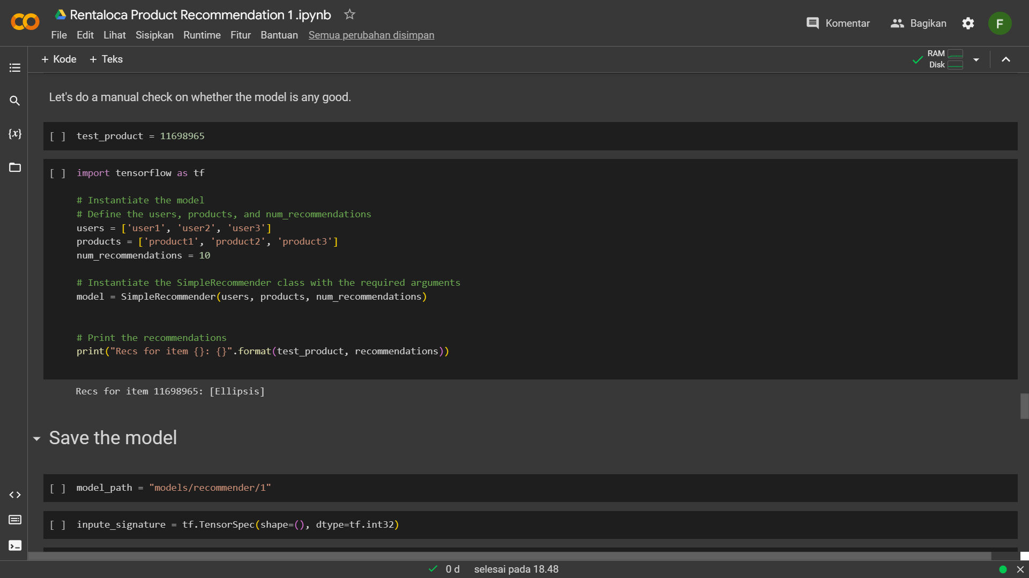Star the Rentaloca notebook
Image resolution: width=1029 pixels, height=578 pixels.
349,14
